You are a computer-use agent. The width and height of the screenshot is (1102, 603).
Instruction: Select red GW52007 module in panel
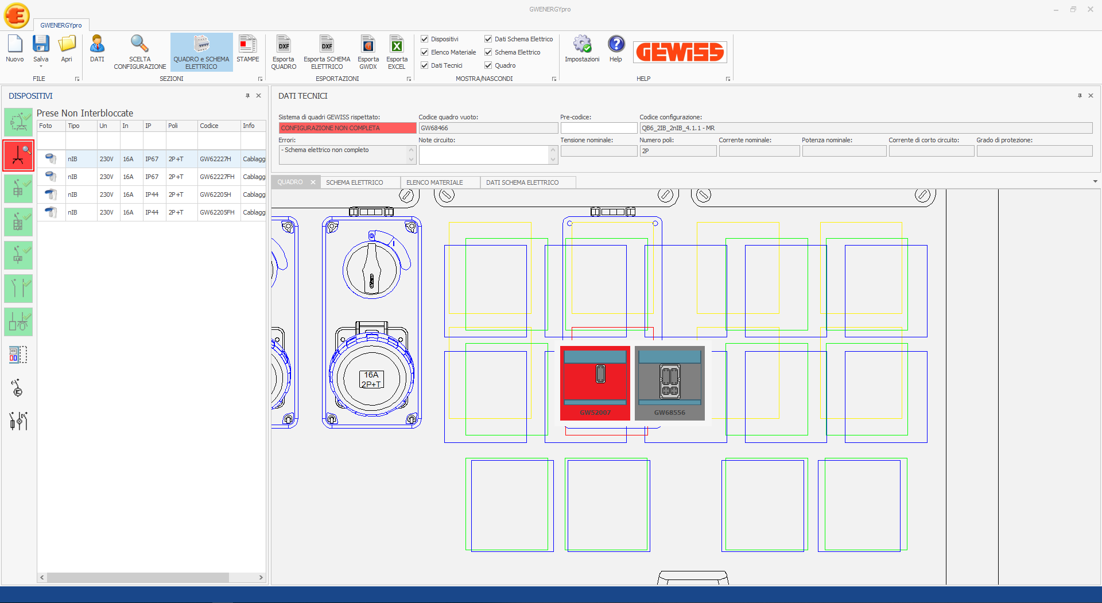595,383
